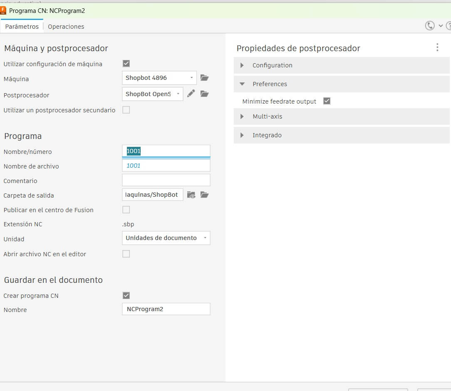Click the Nombre field containing NCProgram2
This screenshot has width=451, height=391.
click(166, 309)
